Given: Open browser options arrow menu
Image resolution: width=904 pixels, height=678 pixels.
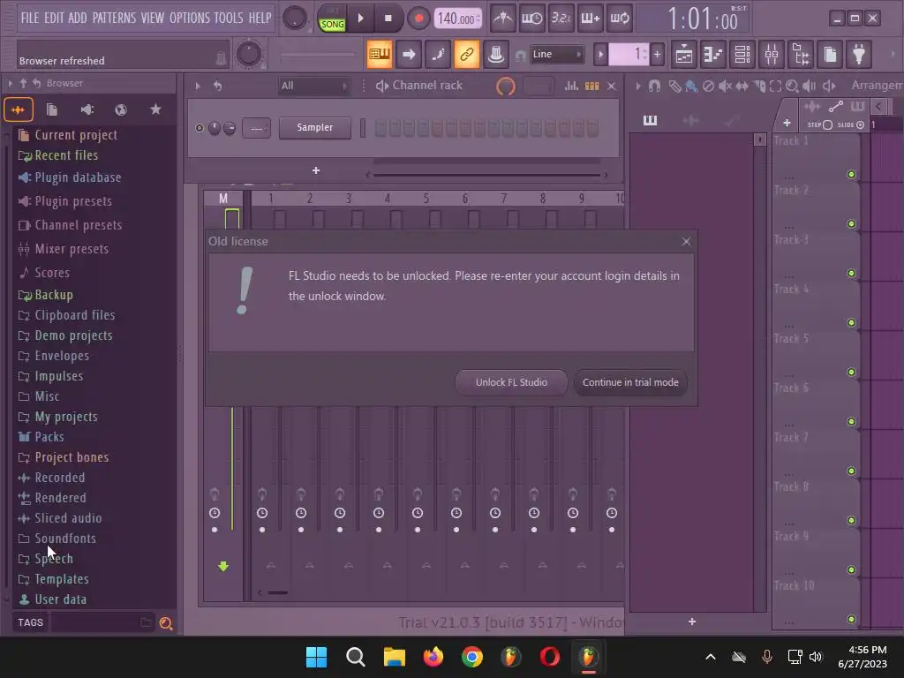Looking at the screenshot, I should (x=10, y=84).
